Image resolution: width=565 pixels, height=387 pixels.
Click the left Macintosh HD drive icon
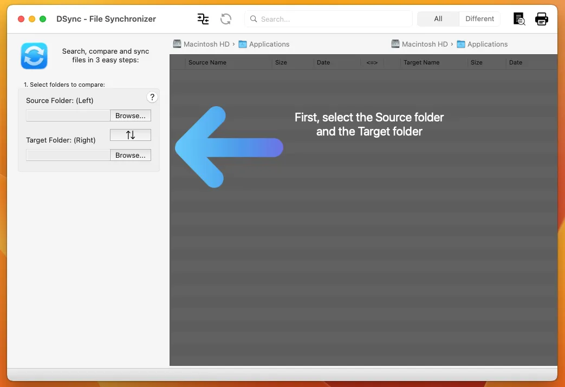(177, 44)
